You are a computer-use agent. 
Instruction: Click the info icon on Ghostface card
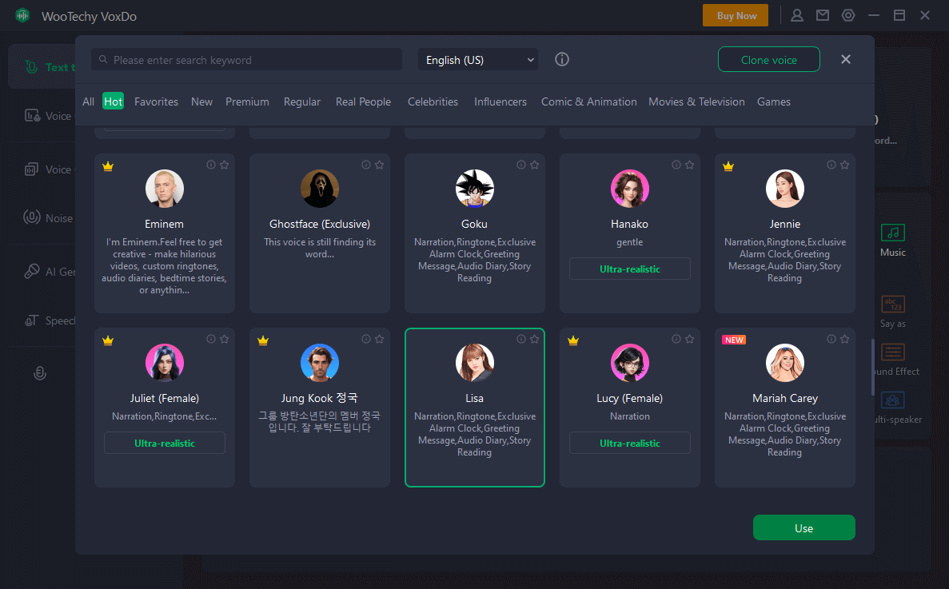pyautogui.click(x=366, y=165)
